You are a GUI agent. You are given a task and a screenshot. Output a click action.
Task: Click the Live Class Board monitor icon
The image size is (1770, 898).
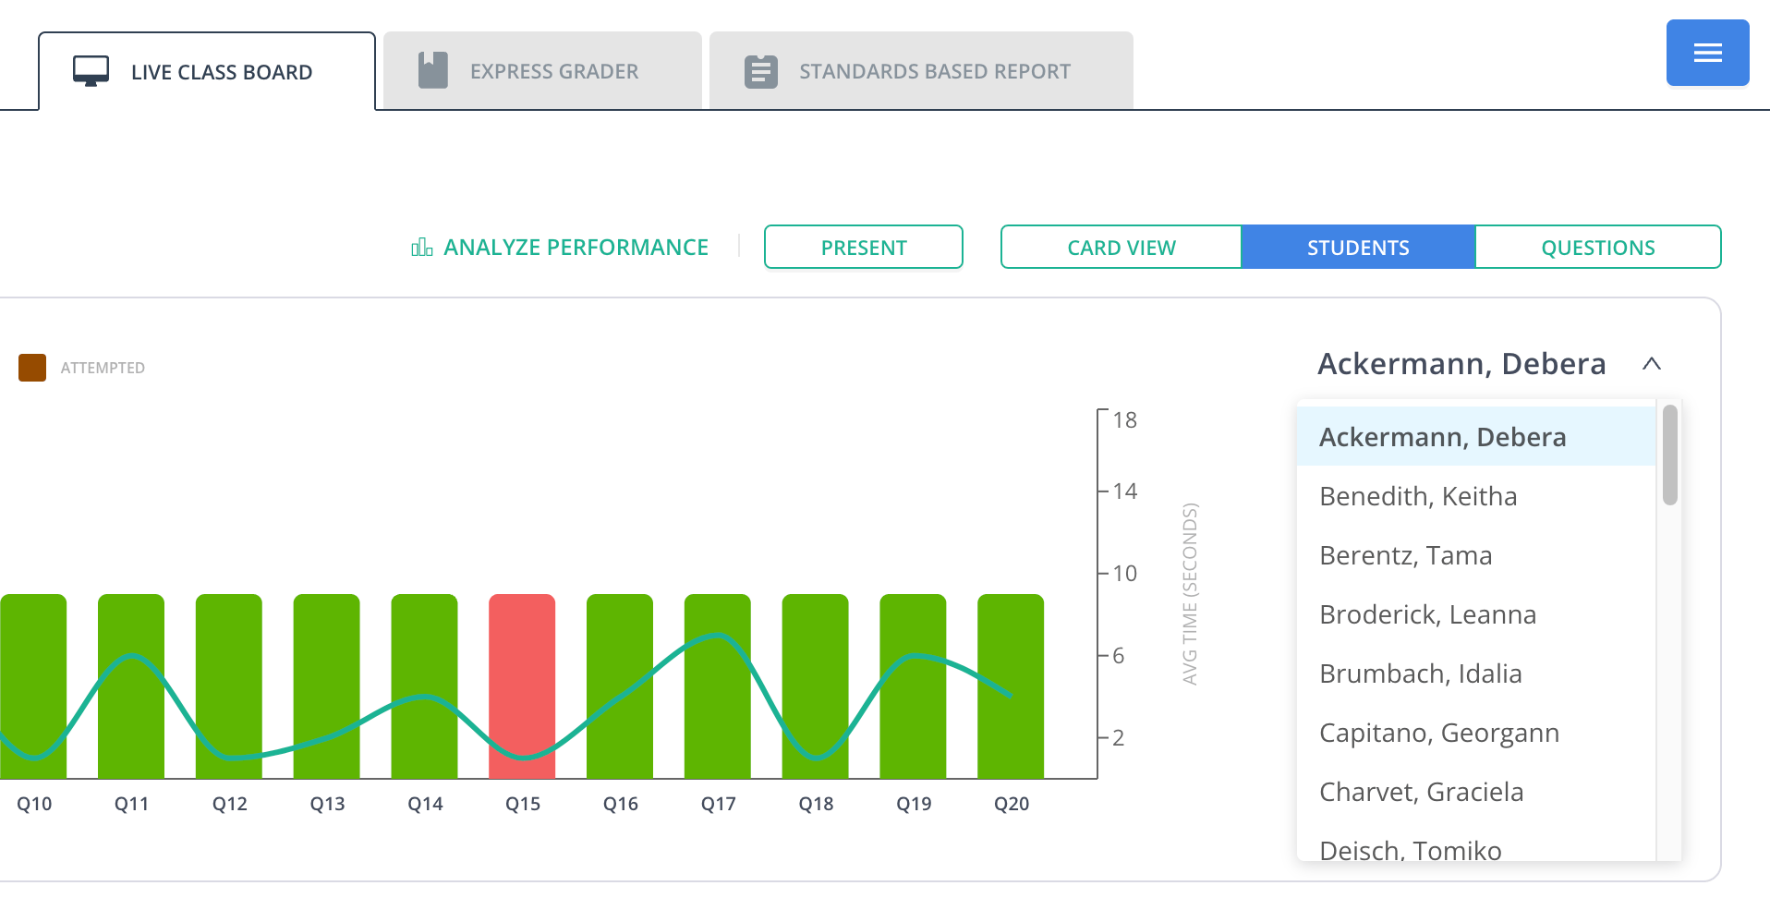(x=91, y=71)
